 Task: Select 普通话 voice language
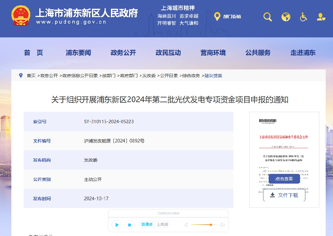pyautogui.click(x=147, y=225)
